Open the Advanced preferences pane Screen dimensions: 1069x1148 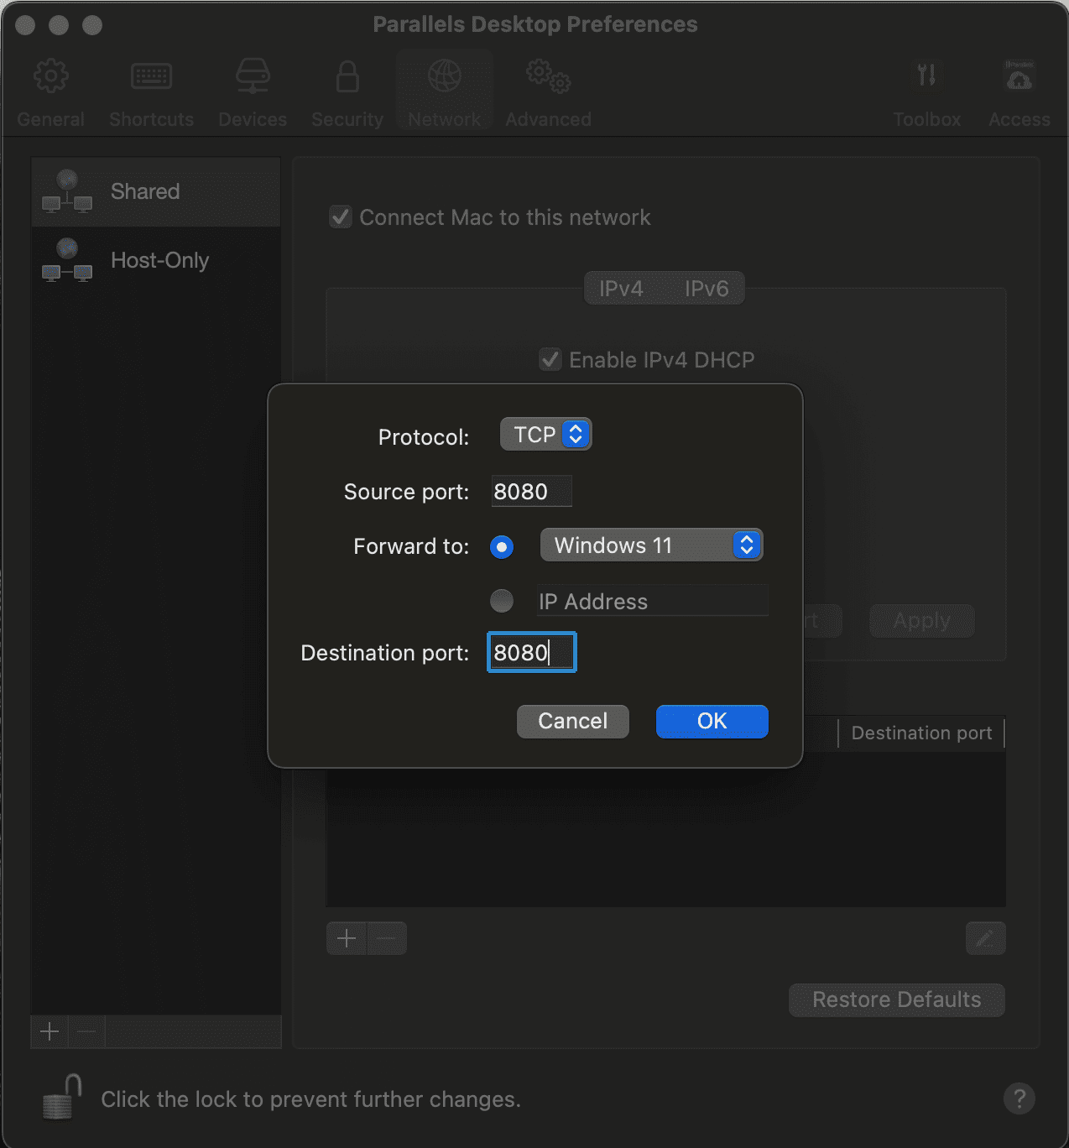[x=547, y=88]
